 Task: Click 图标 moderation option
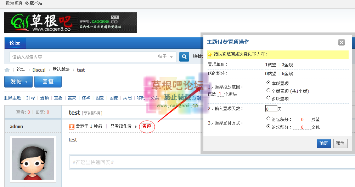(x=114, y=98)
